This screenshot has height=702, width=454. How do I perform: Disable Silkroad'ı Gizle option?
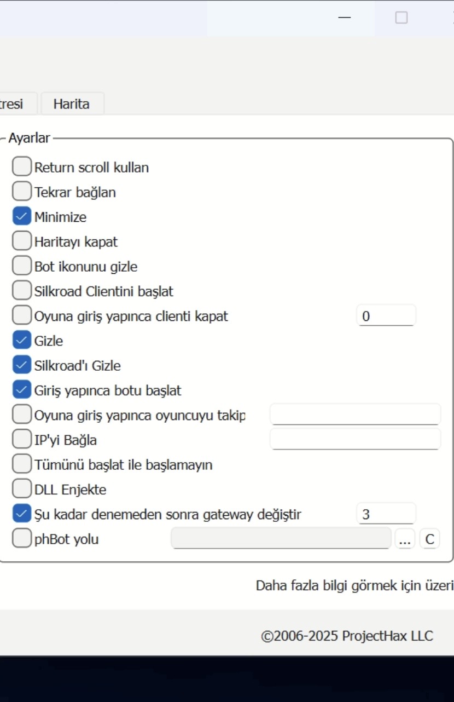(22, 365)
